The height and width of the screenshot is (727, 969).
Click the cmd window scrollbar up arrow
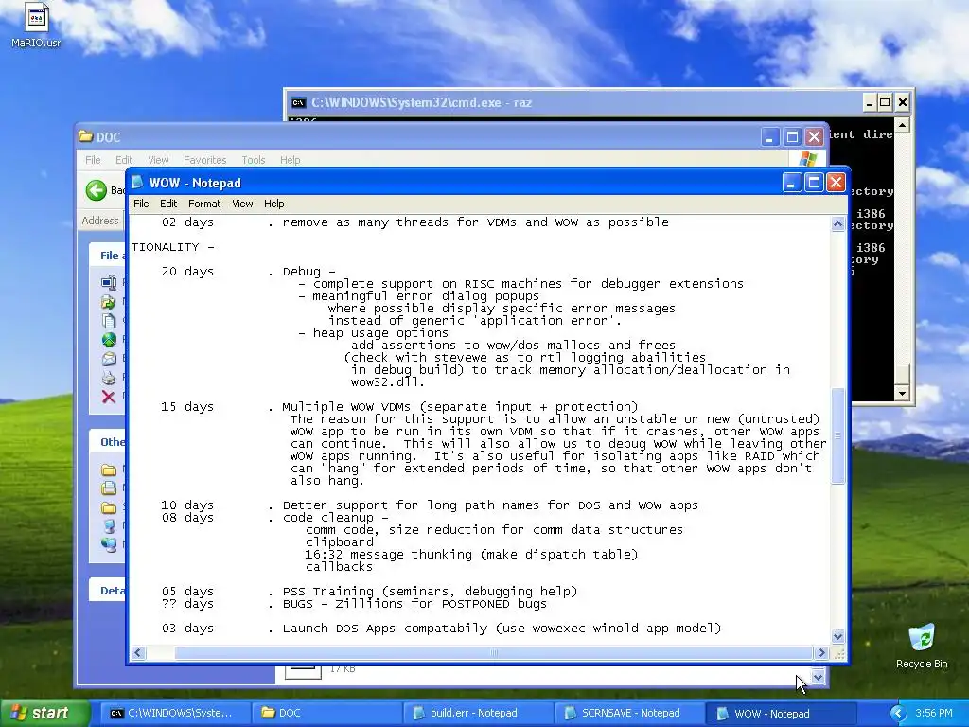pos(902,126)
